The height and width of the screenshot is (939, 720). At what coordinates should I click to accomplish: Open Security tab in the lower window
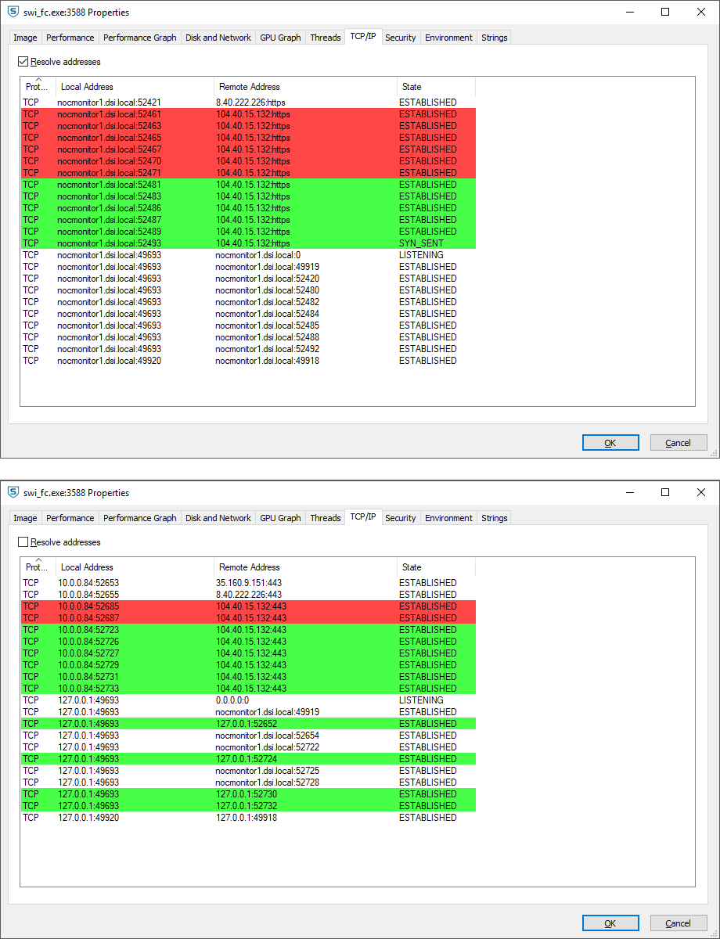pyautogui.click(x=401, y=518)
